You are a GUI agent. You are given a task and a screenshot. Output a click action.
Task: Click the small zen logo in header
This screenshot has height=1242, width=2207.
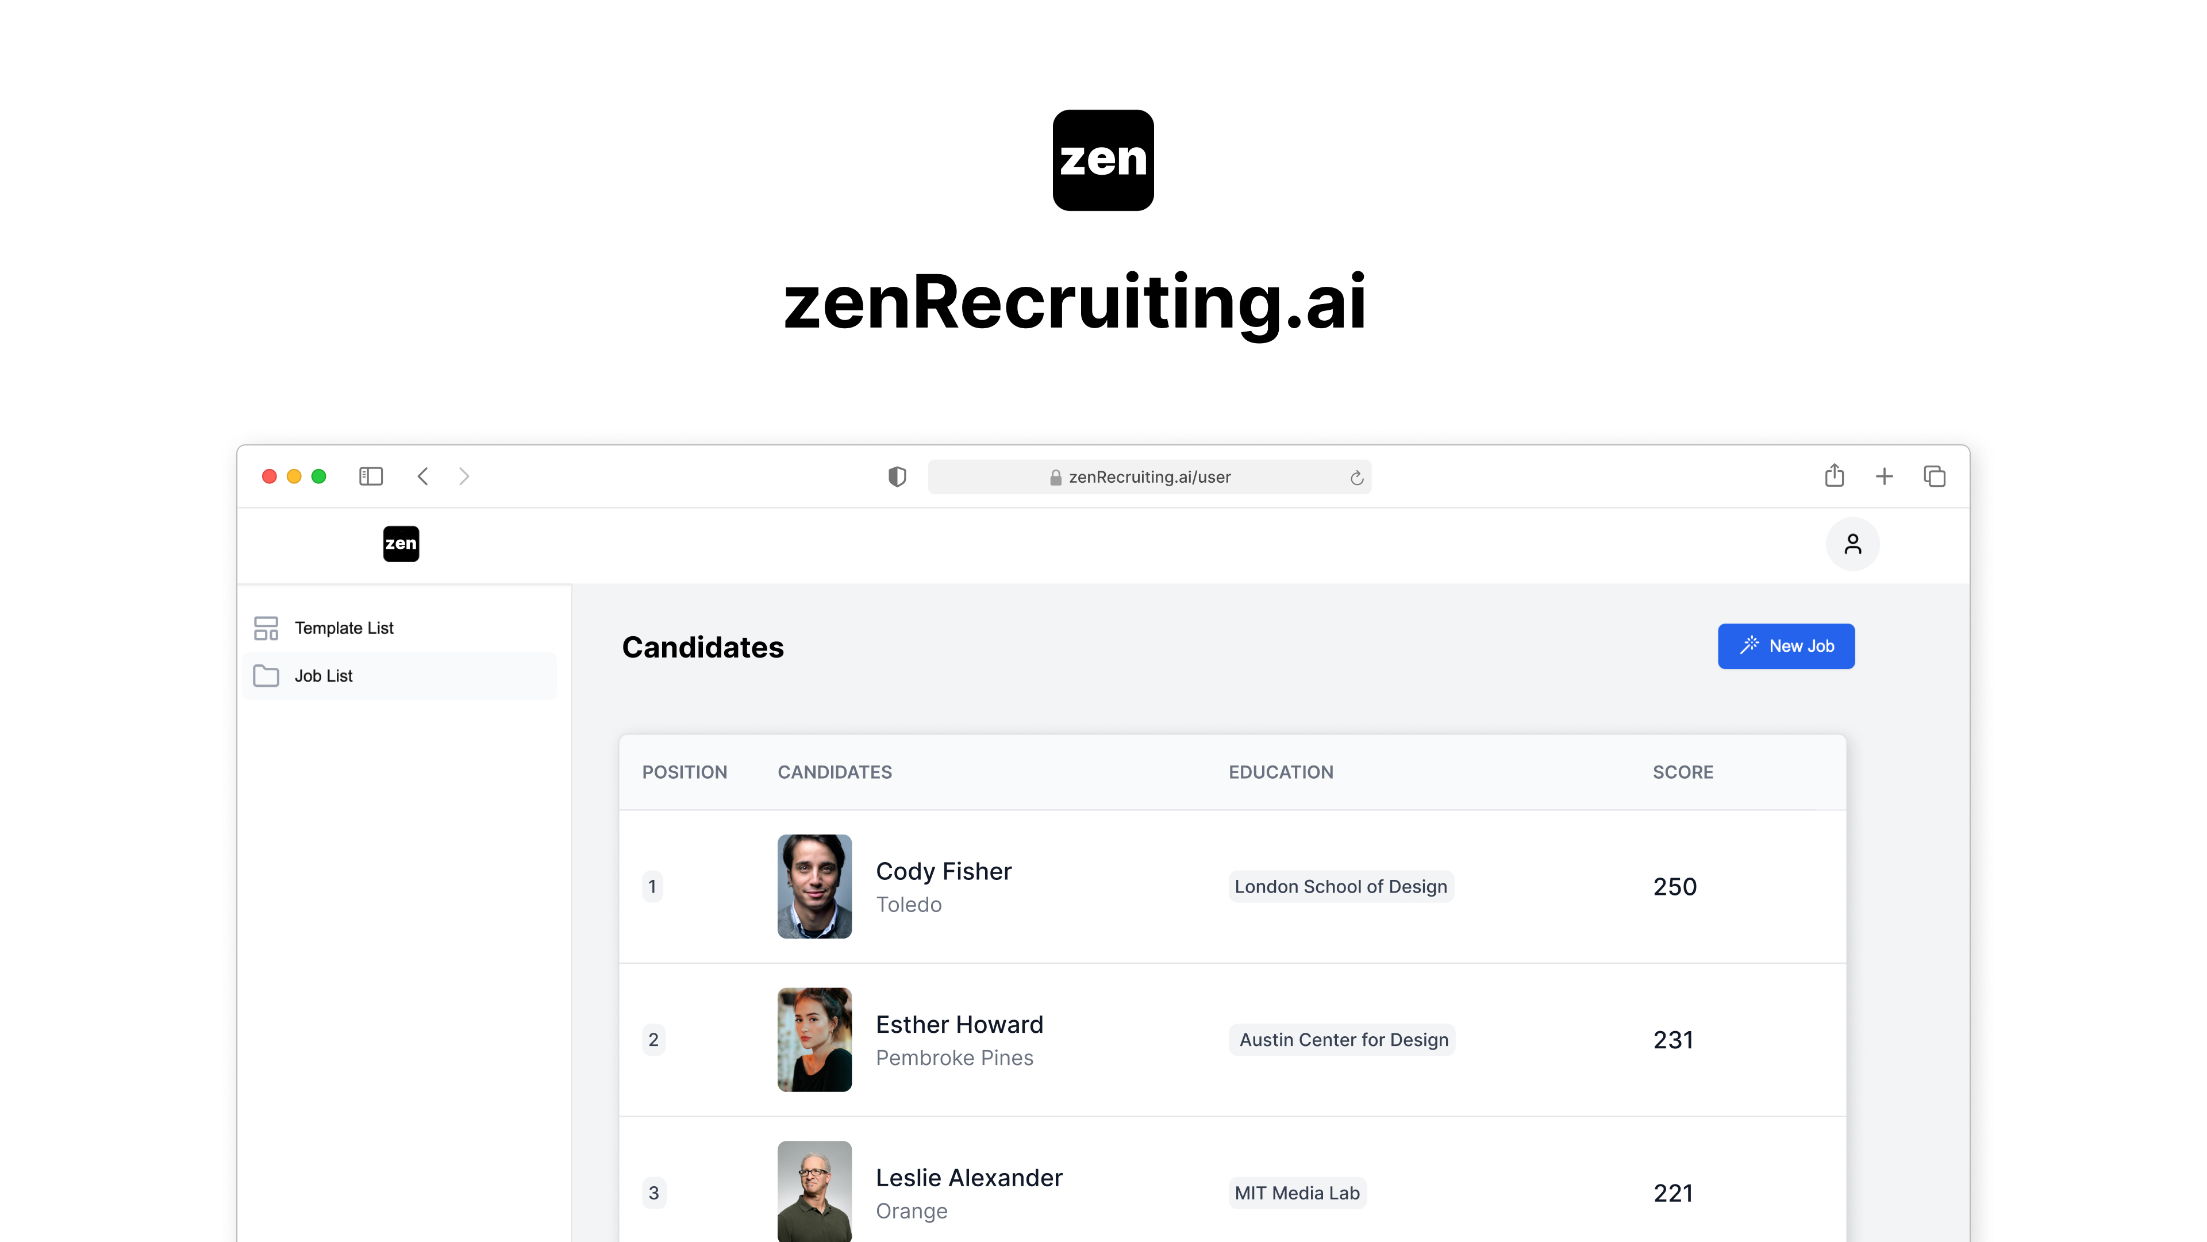(401, 544)
